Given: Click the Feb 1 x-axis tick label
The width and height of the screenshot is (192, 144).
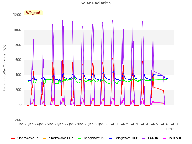Looking at the screenshot, I should point(114,124).
